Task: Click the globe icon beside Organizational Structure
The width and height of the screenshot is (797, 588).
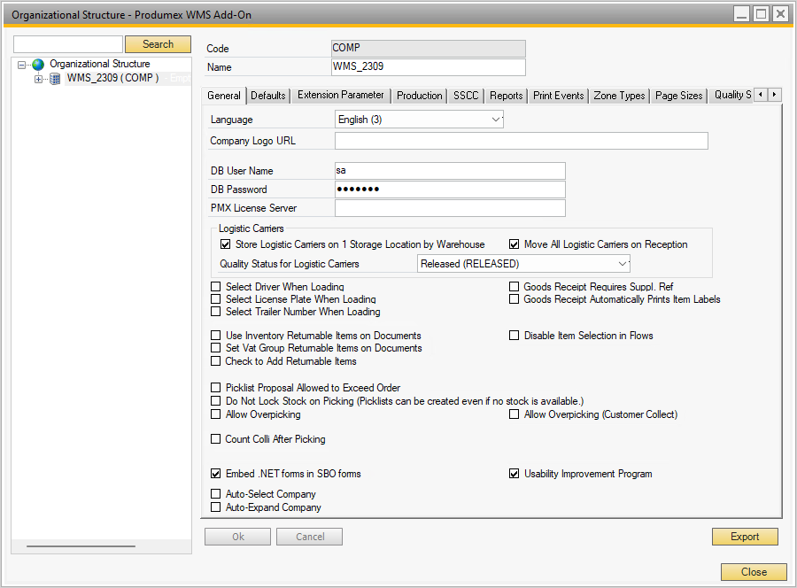Action: (38, 65)
